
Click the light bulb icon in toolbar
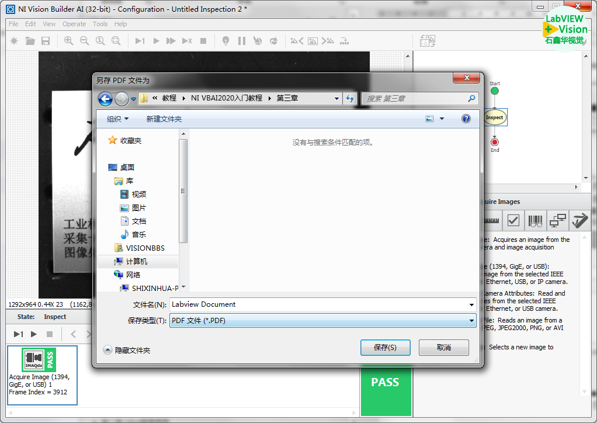point(226,41)
